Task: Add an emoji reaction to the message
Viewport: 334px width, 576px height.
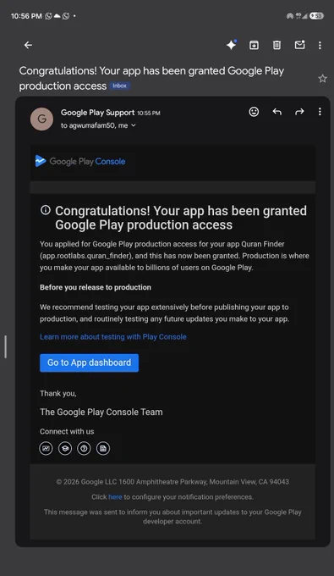Action: [254, 112]
